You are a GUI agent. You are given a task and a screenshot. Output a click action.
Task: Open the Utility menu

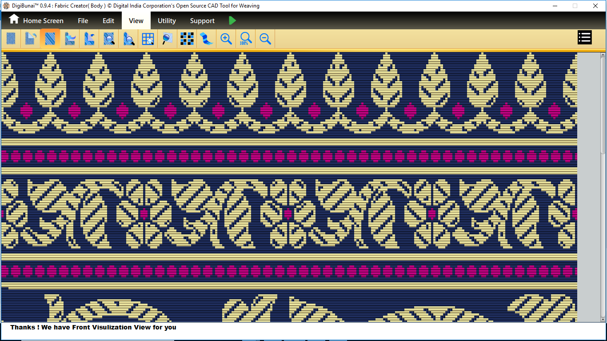(167, 20)
